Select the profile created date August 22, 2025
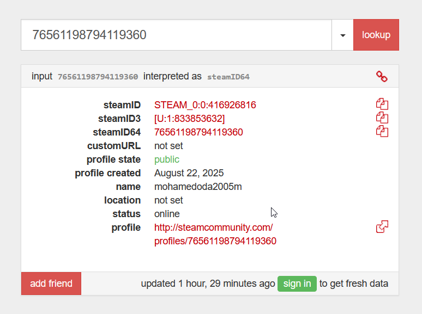This screenshot has width=422, height=314. pos(189,173)
